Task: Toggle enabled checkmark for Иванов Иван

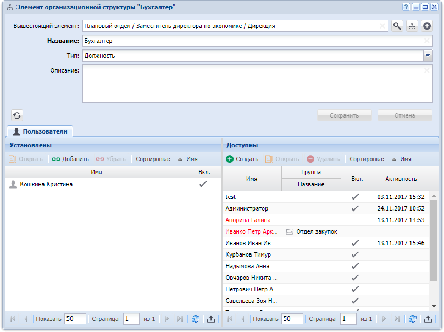Action: point(356,243)
